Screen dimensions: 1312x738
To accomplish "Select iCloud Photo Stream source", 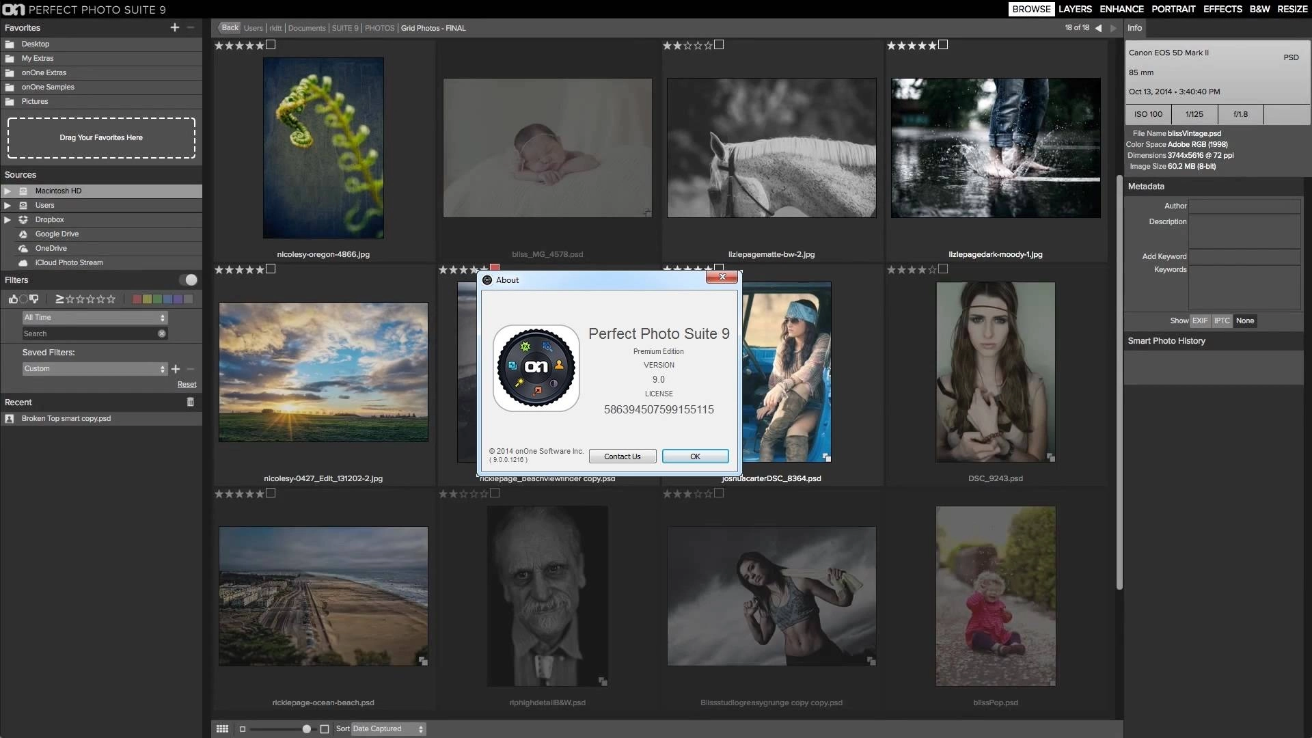I will coord(101,262).
